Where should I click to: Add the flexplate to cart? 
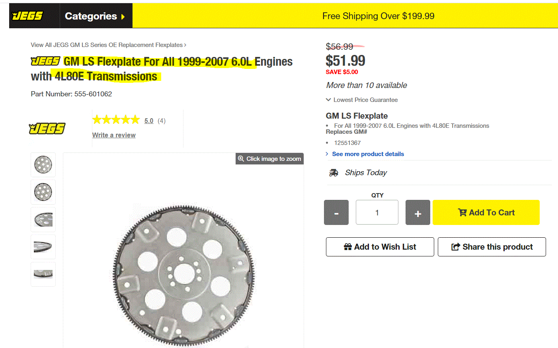[x=486, y=213]
